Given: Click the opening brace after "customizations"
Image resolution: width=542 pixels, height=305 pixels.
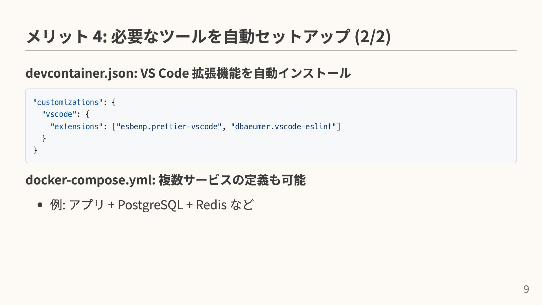Looking at the screenshot, I should coord(114,102).
